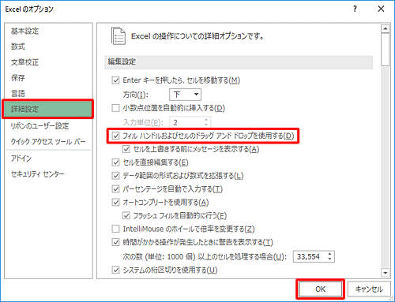Uncheck セルを直接編集する option
395x302 pixels.
click(x=115, y=162)
